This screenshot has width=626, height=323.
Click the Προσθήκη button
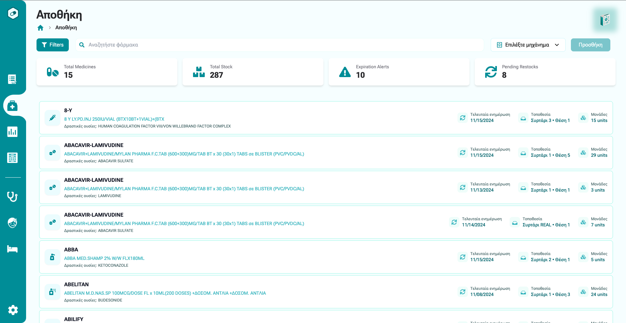click(x=590, y=45)
